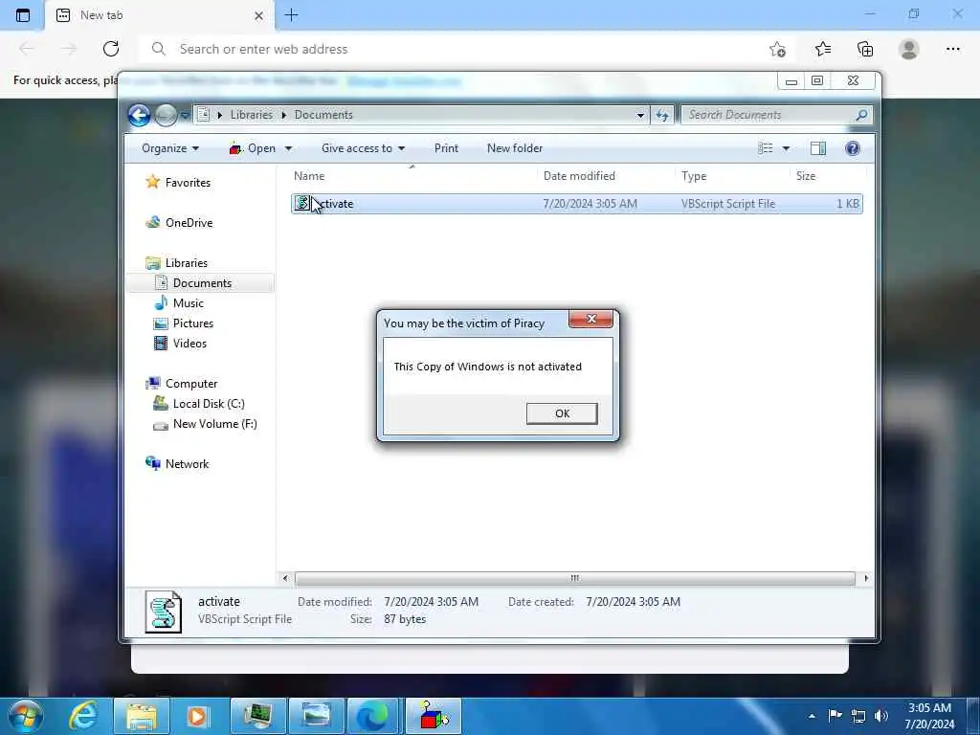The width and height of the screenshot is (980, 735).
Task: Click '7/20/2024 3:05 AM' in the activate row
Action: (x=590, y=204)
